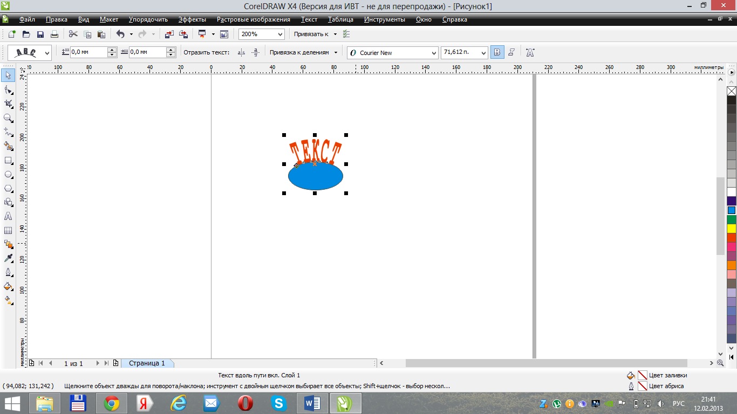
Task: Select the Eyedropper tool
Action: [8, 258]
